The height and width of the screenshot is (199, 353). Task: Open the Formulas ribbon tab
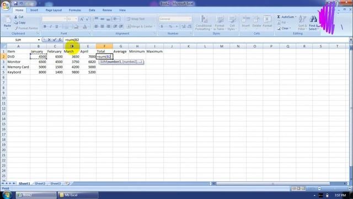(x=75, y=10)
